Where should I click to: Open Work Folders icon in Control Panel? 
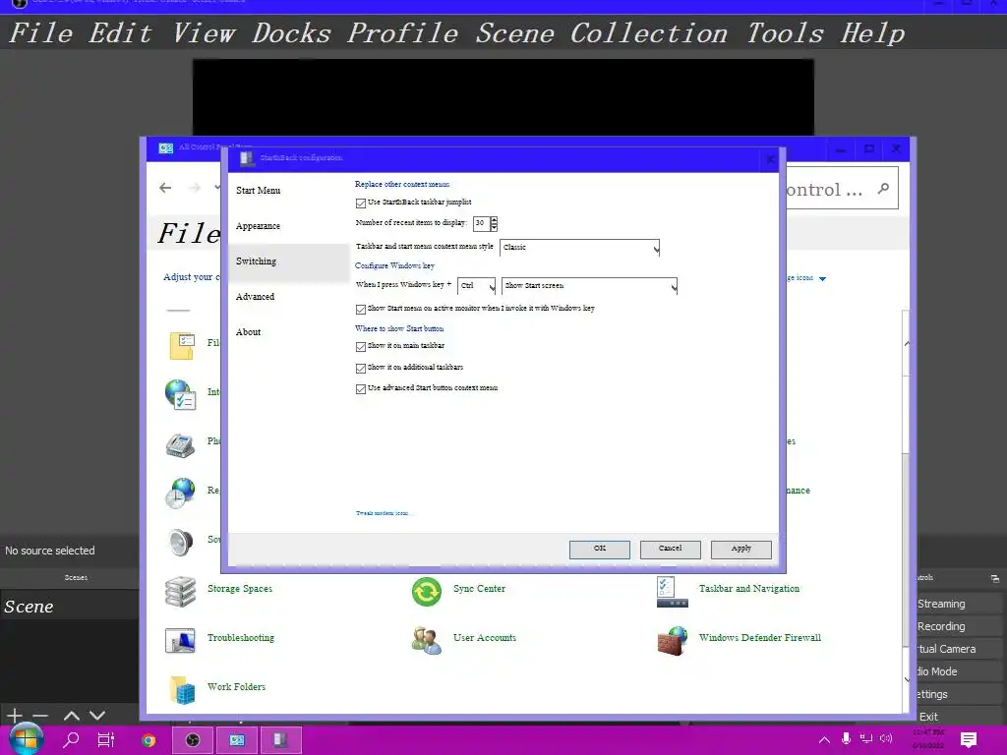click(182, 689)
